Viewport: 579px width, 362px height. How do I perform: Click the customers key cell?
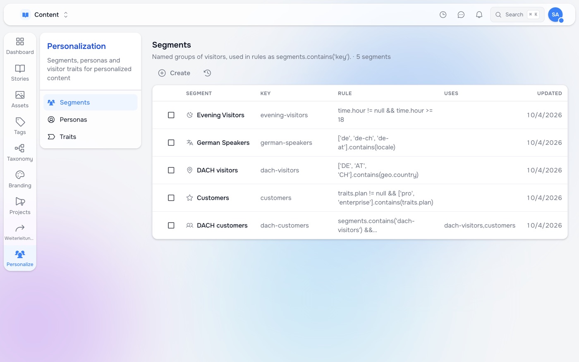tap(276, 198)
